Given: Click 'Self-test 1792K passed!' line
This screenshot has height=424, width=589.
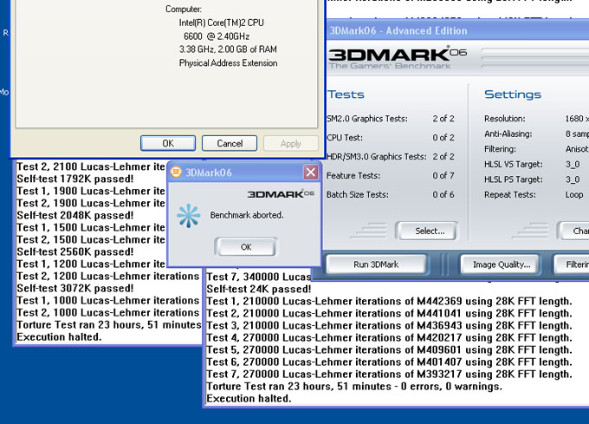Looking at the screenshot, I should tap(75, 179).
